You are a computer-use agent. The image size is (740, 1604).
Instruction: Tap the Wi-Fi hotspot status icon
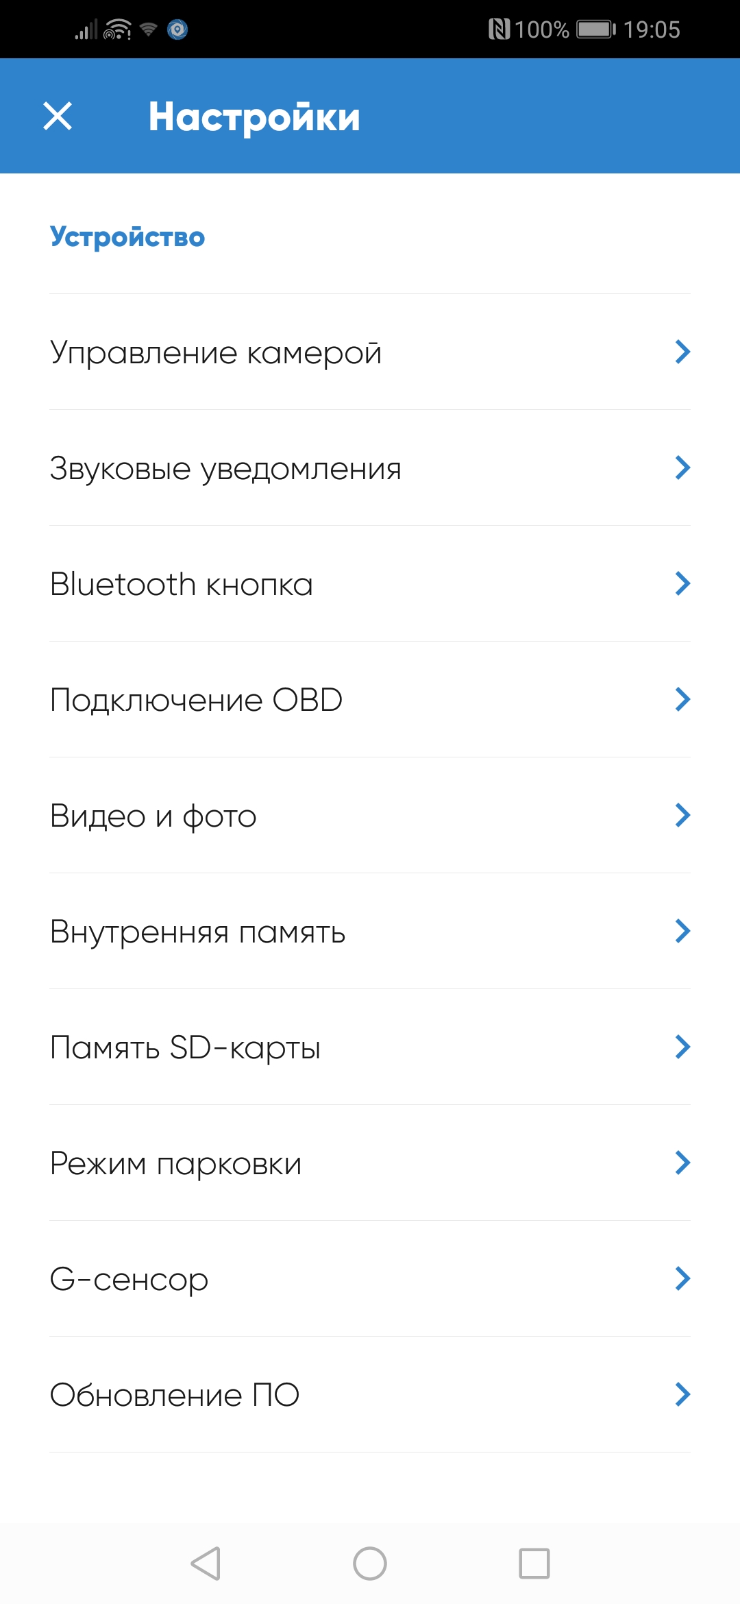117,29
